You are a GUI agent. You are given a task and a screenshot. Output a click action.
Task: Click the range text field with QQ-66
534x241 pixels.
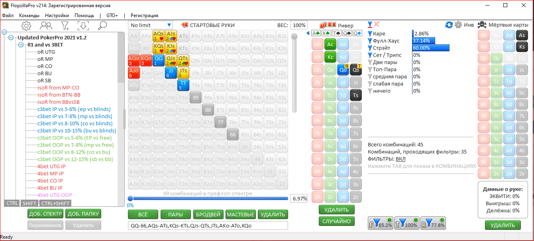[x=208, y=225]
